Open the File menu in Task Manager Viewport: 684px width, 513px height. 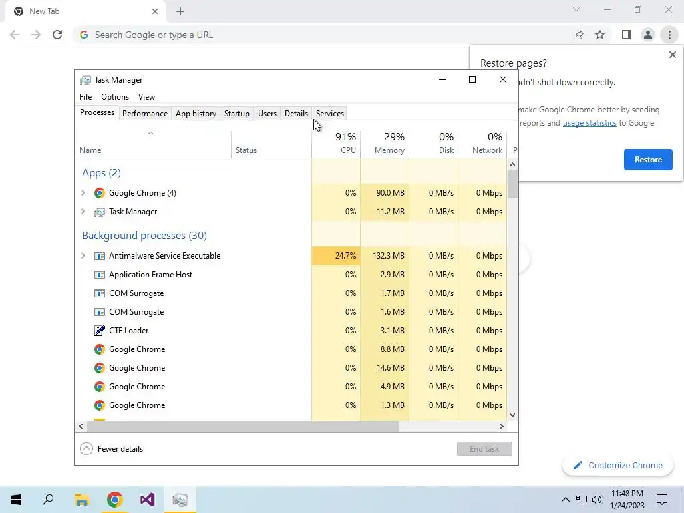pyautogui.click(x=85, y=97)
